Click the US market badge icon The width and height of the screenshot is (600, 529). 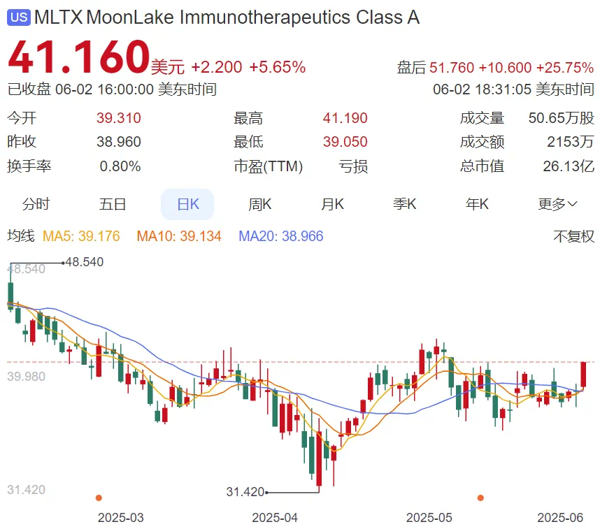(19, 17)
